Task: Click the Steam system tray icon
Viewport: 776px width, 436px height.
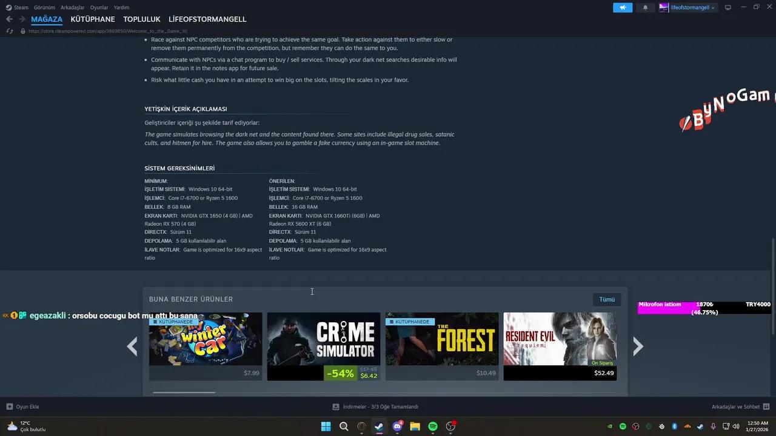Action: click(x=700, y=426)
